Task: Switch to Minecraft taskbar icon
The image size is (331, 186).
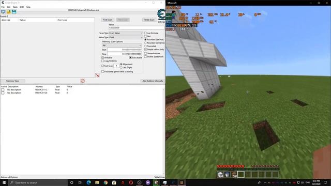Action: pyautogui.click(x=182, y=182)
